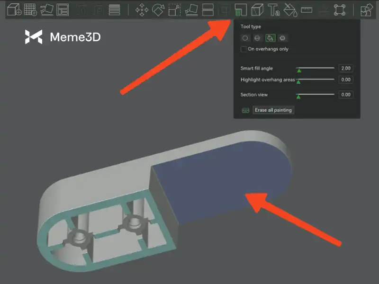379x284 pixels.
Task: Click the Add model cube icon
Action: [14, 9]
